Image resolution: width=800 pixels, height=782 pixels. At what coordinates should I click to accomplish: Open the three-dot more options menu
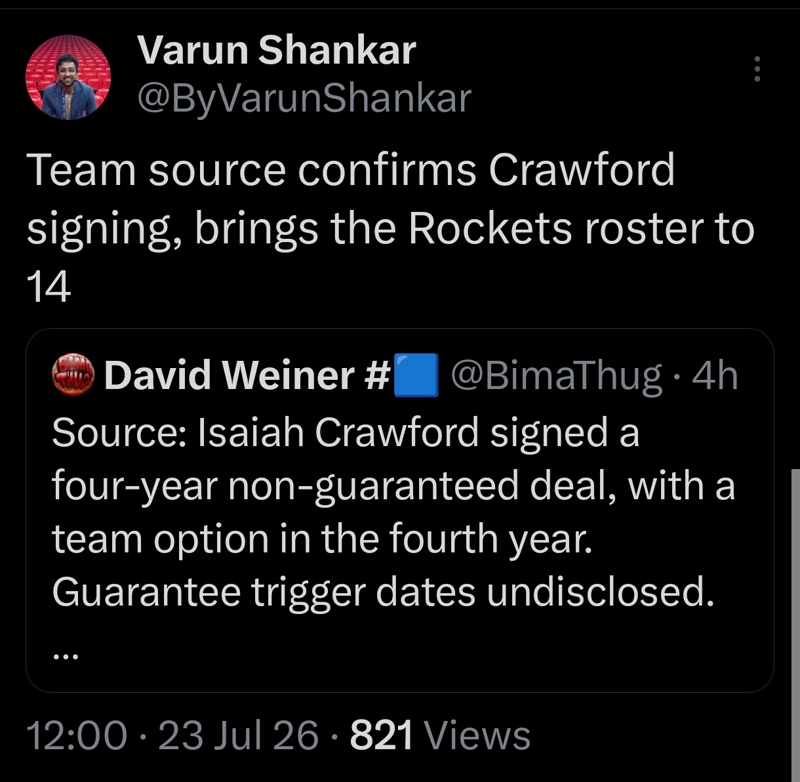(x=757, y=69)
